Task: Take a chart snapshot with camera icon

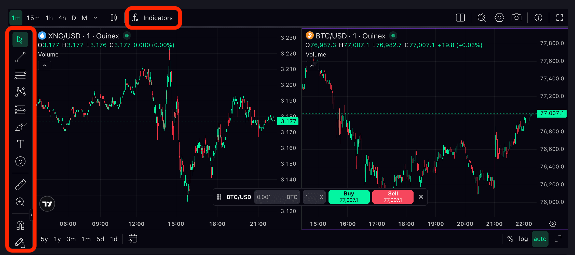Action: [516, 18]
